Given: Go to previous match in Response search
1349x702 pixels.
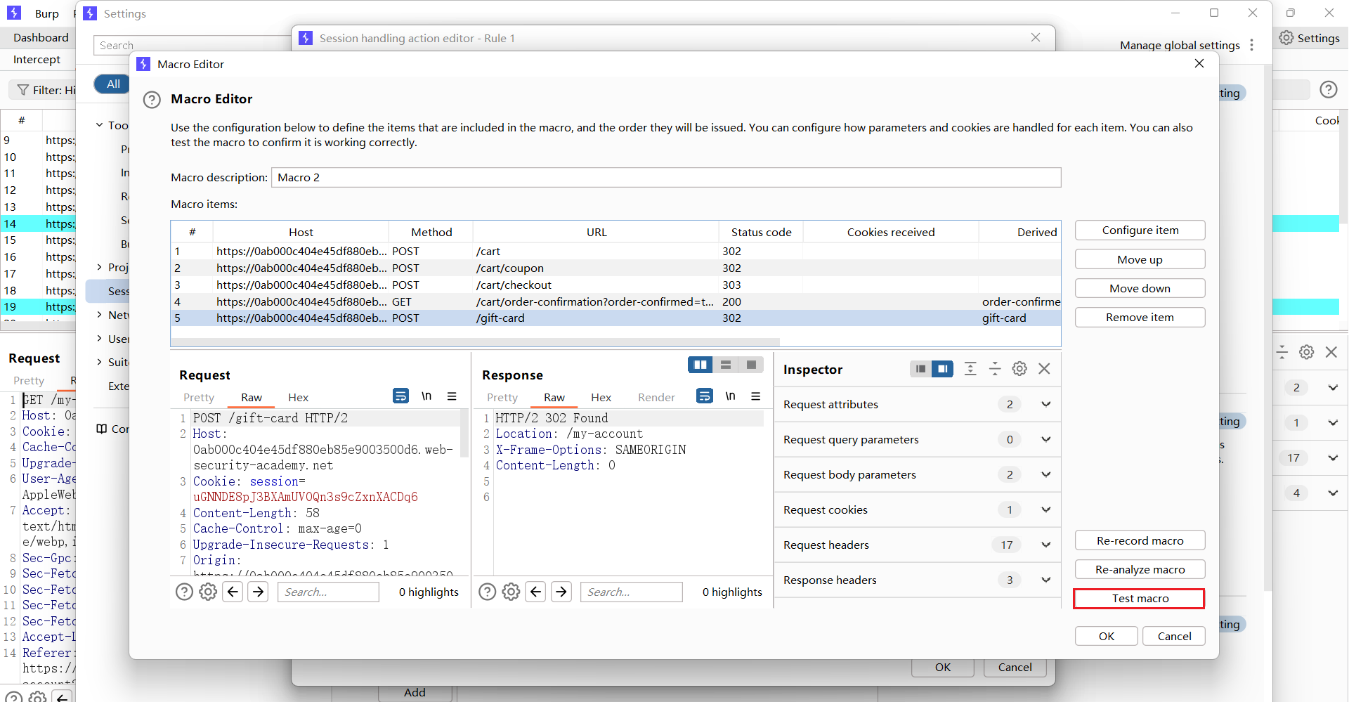Looking at the screenshot, I should pos(536,592).
